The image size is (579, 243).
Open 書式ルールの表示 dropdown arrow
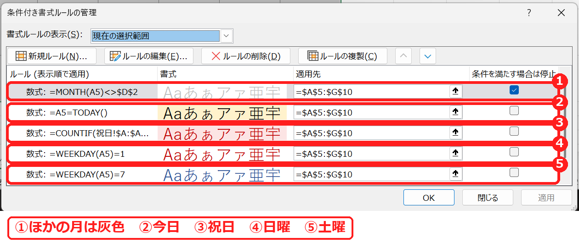click(227, 36)
